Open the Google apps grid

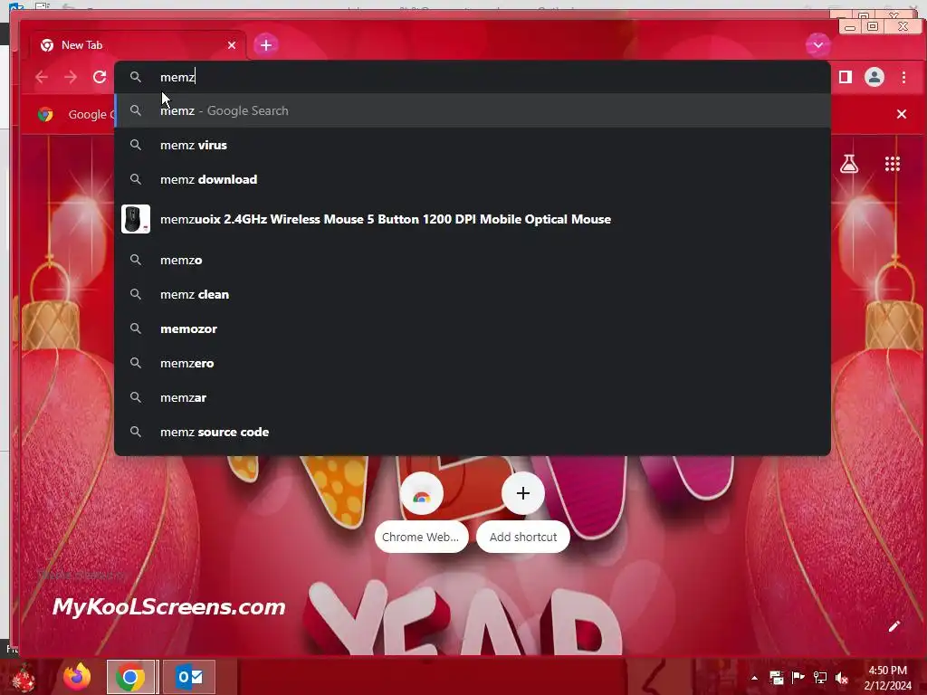point(893,164)
